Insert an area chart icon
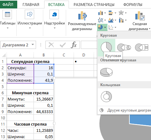151x140 pixels. pos(111,20)
